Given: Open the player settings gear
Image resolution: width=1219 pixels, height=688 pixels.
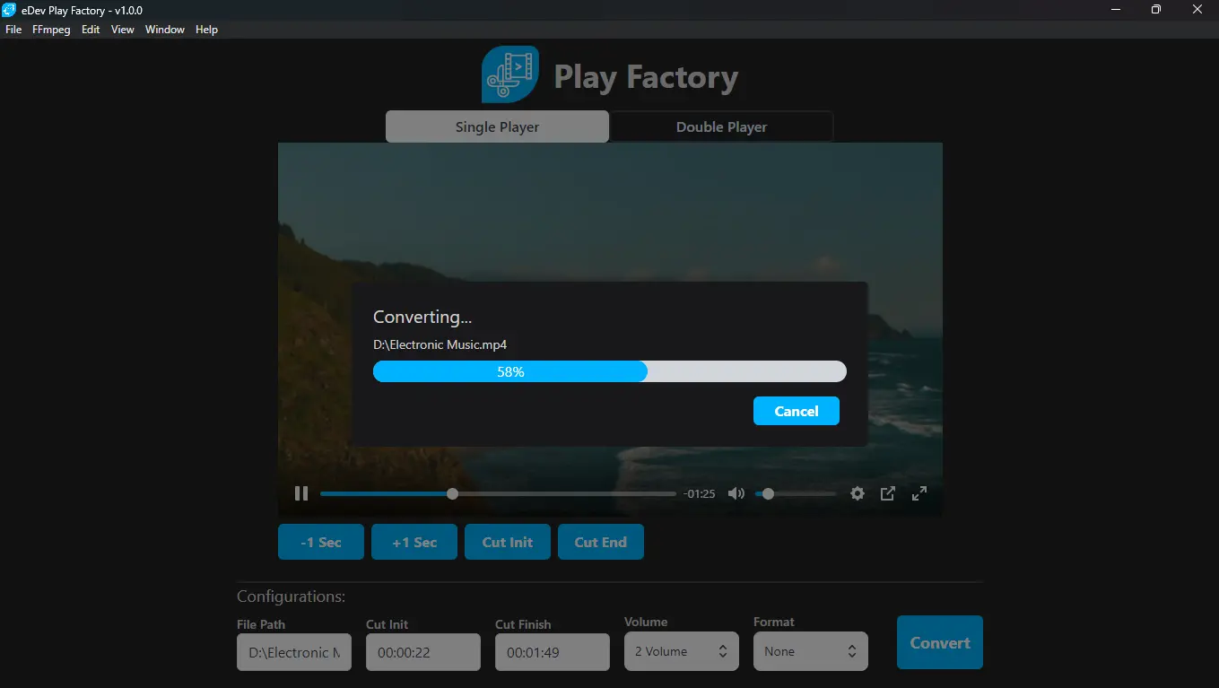Looking at the screenshot, I should click(857, 492).
